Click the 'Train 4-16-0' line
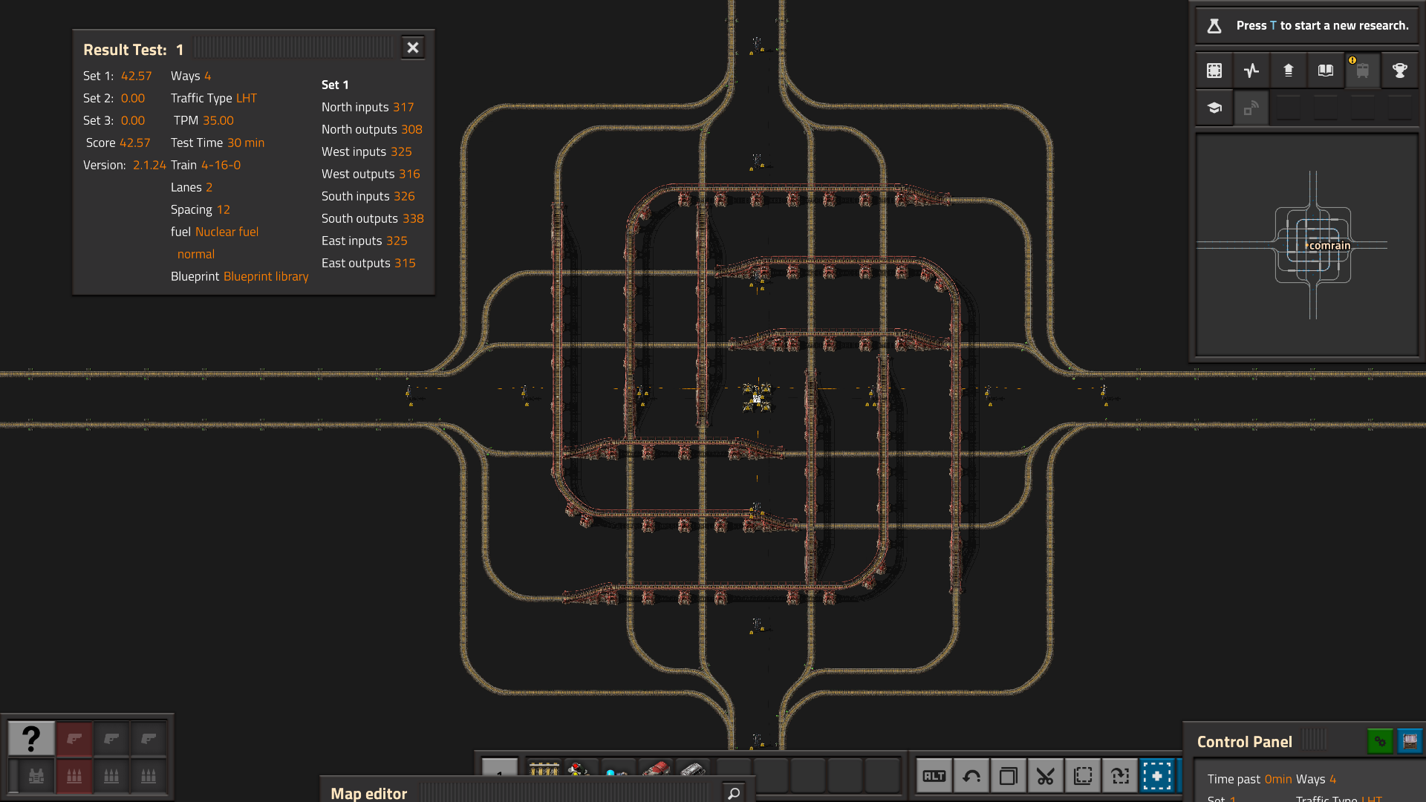The width and height of the screenshot is (1426, 802). 206,165
